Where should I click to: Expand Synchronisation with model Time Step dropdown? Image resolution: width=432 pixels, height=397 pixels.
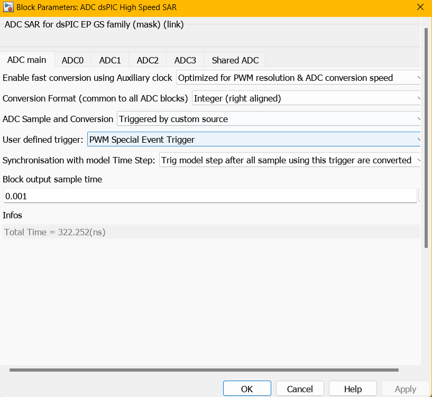[290, 160]
